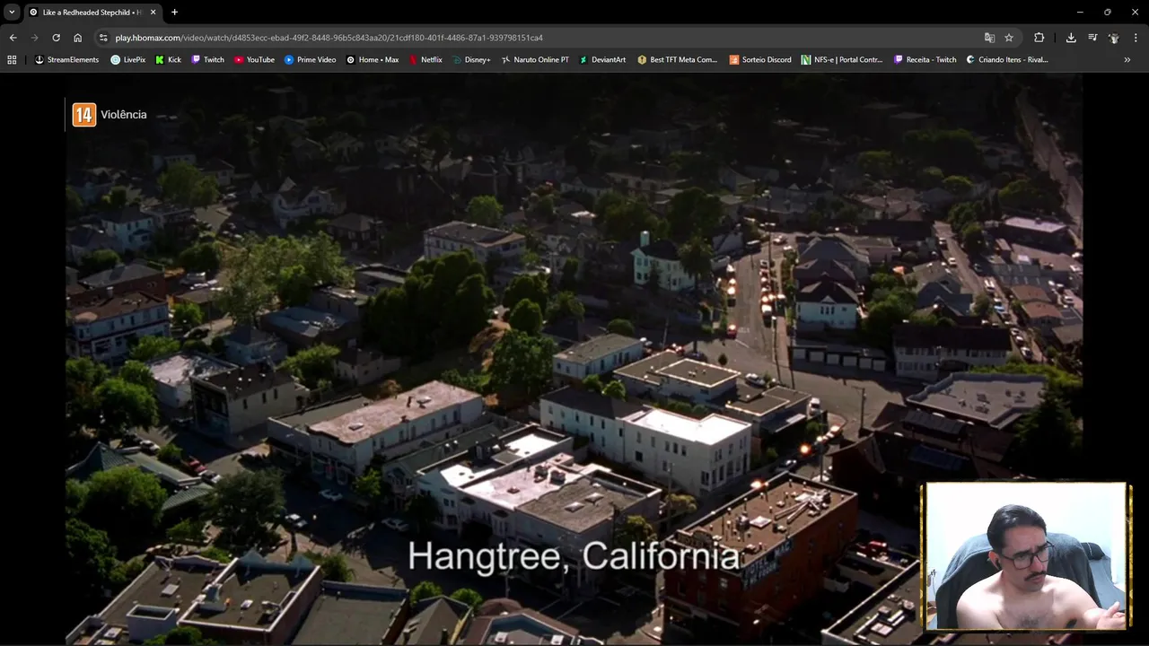Open the browser profile avatar menu
This screenshot has width=1149, height=646.
coord(1114,38)
